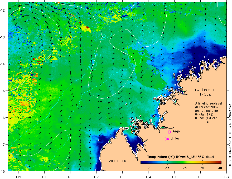Click latitude label -18 on y-axis
This screenshot has width=232, height=179.
[x=3, y=171]
